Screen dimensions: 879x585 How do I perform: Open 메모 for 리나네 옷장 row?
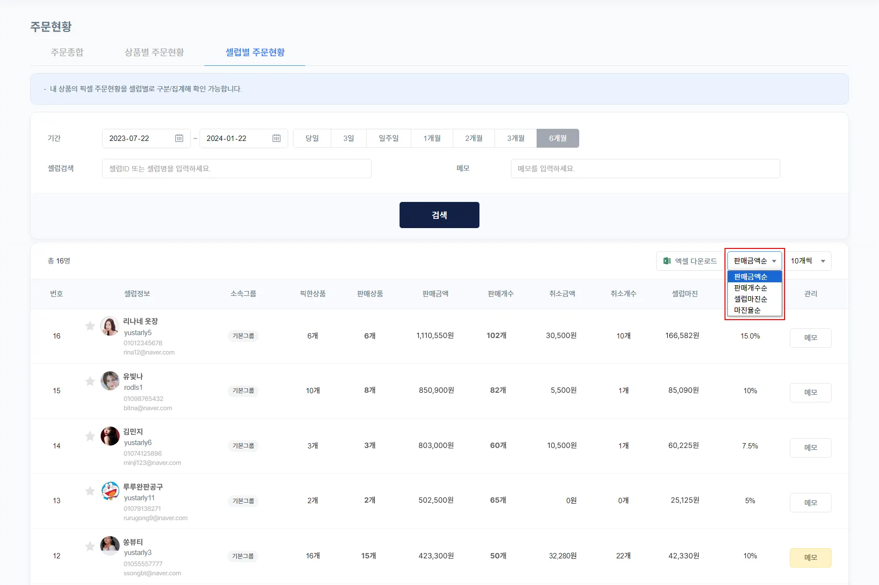click(x=811, y=338)
